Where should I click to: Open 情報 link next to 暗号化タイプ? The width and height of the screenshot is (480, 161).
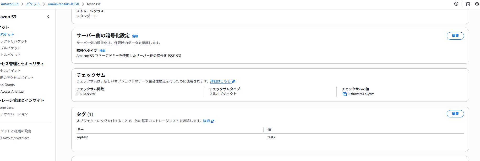(102, 51)
